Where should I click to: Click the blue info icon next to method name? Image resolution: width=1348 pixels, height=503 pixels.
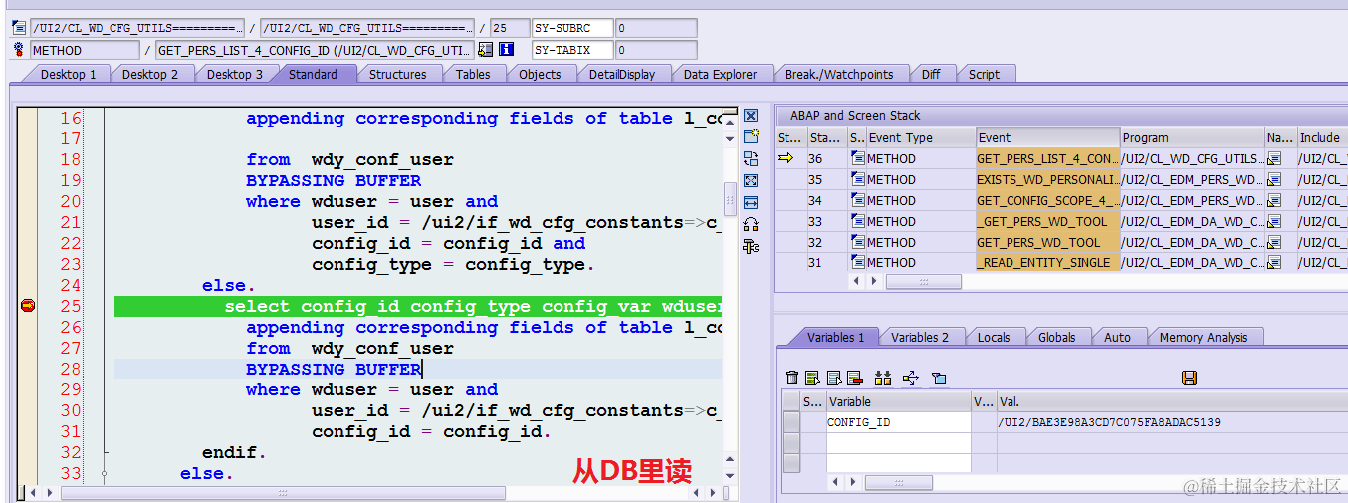click(x=506, y=50)
